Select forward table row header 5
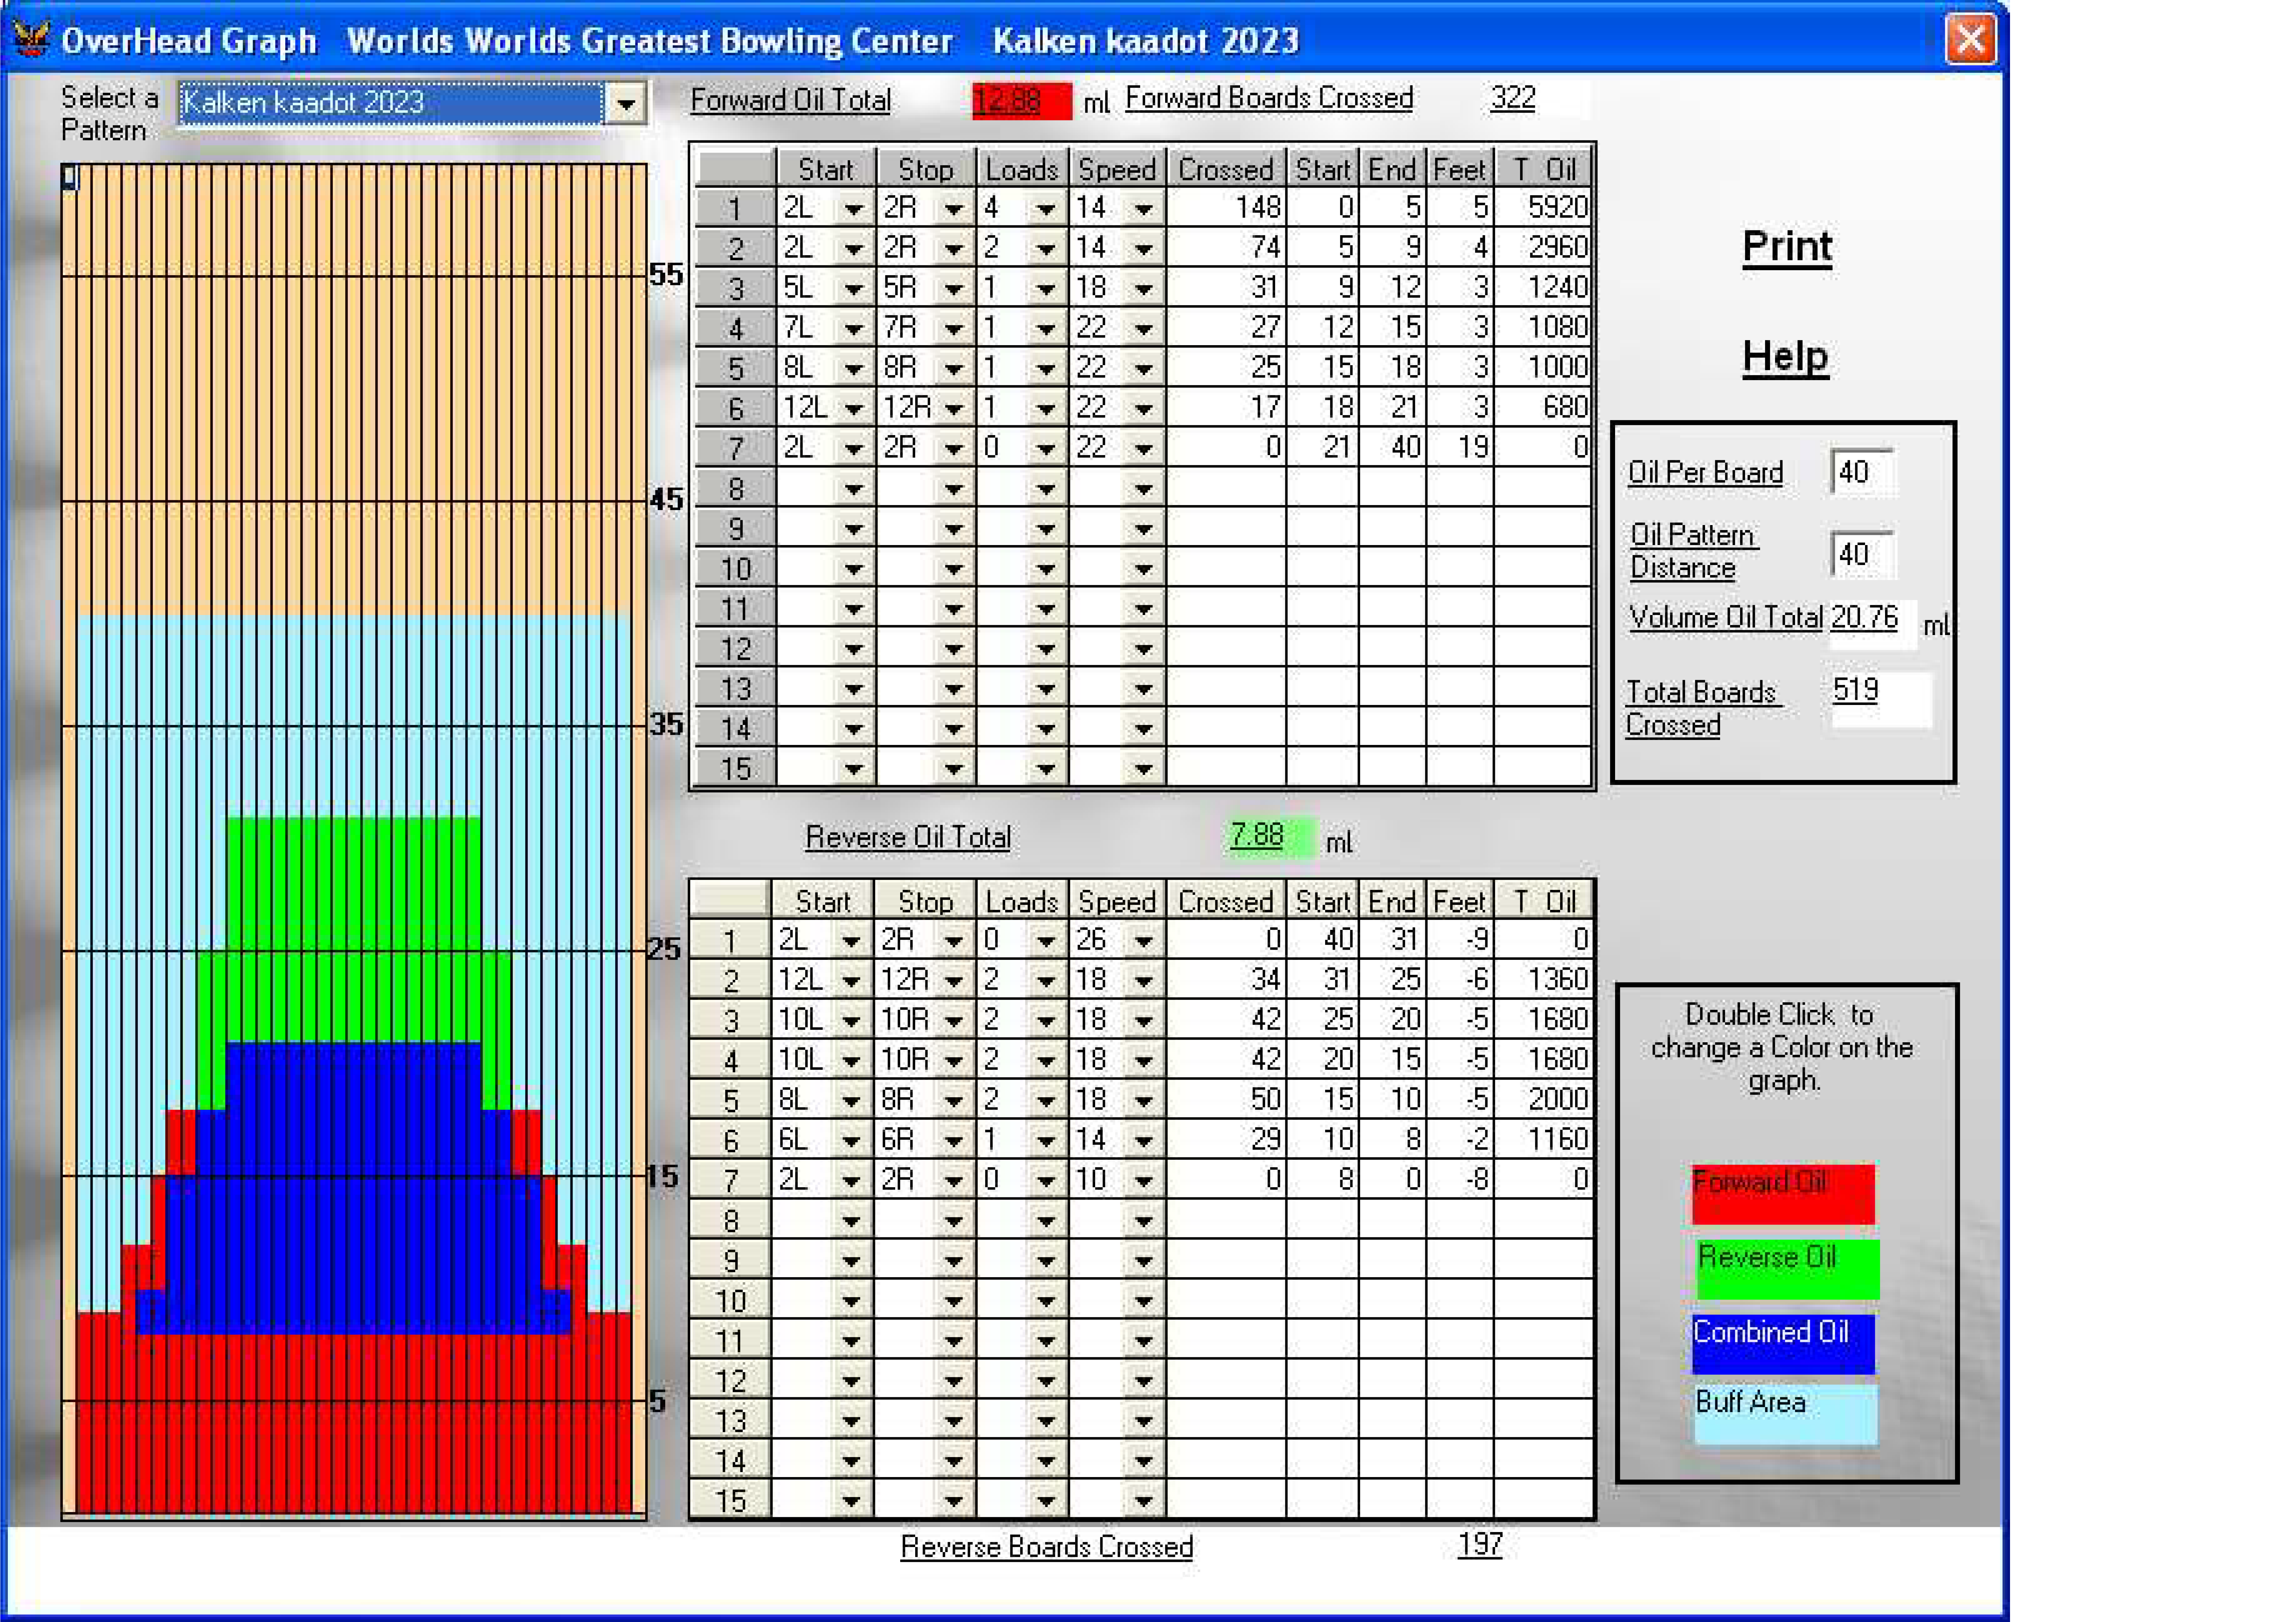Image resolution: width=2296 pixels, height=1622 pixels. coord(735,368)
